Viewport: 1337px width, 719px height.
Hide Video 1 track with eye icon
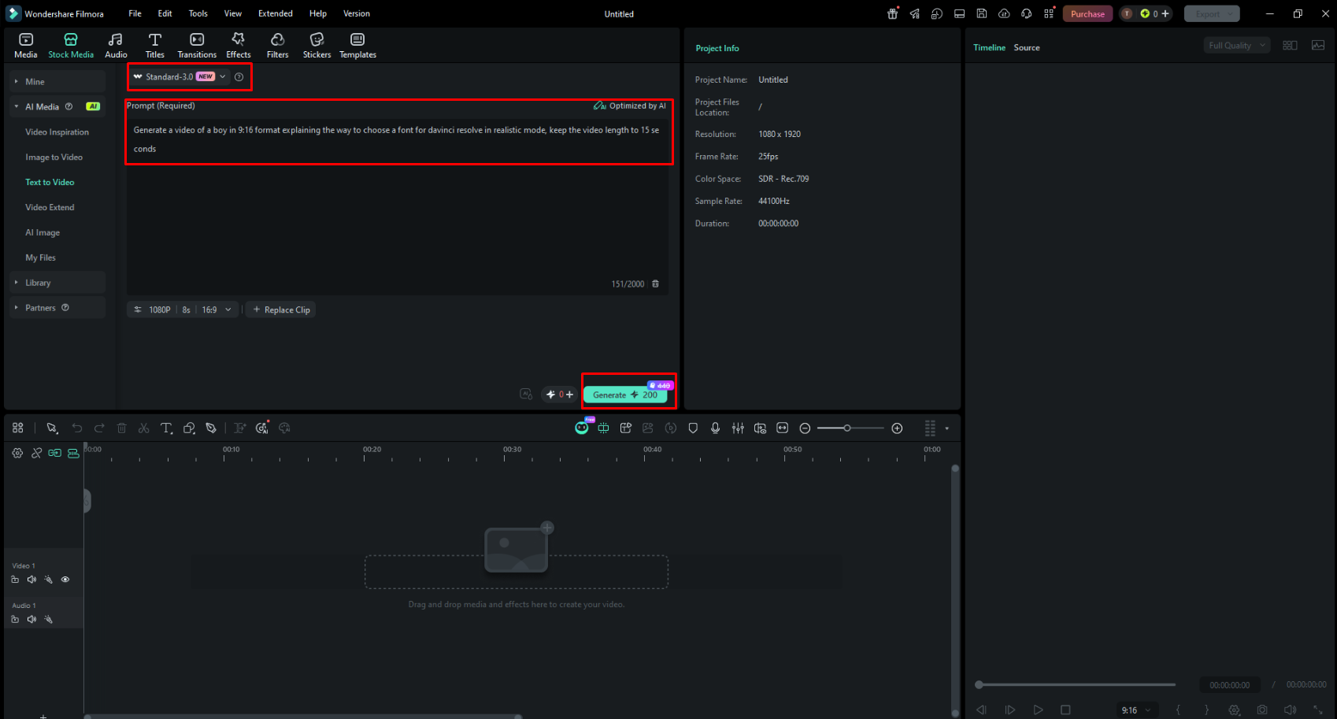coord(65,580)
